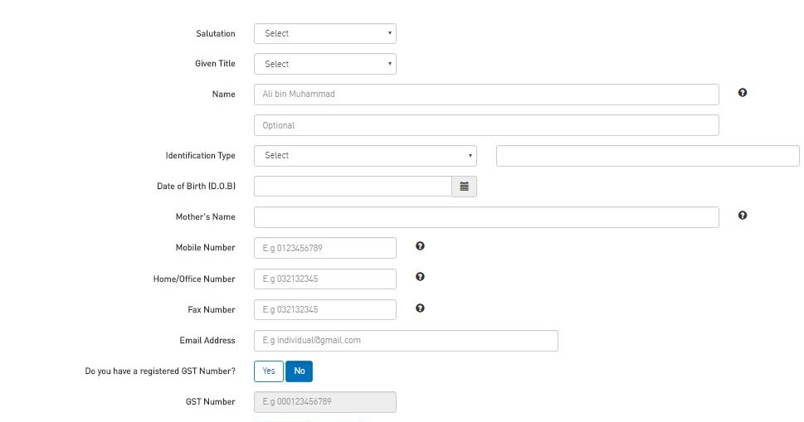Expand the Given Title dropdown
Screen dimensions: 804x422
tap(325, 64)
